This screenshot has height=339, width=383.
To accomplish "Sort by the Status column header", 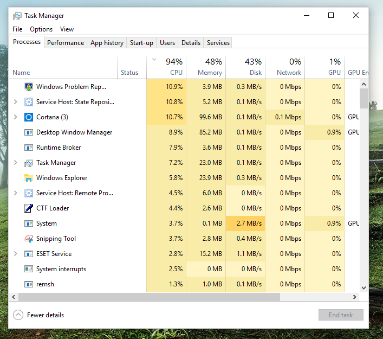I will 132,68.
